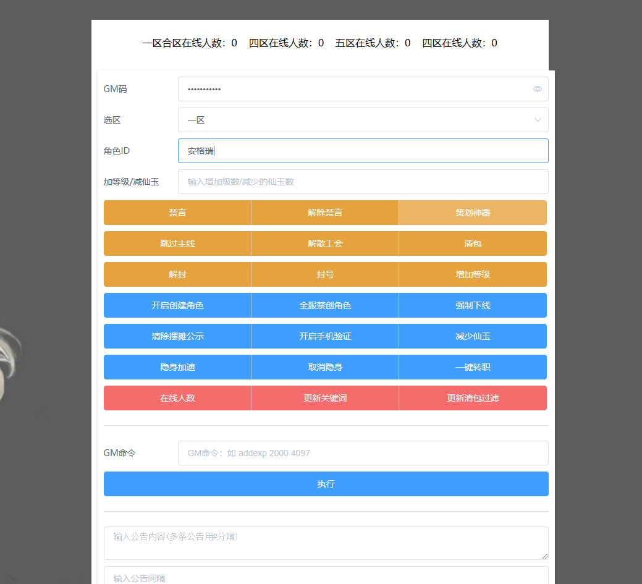Click the GM码 password field
The height and width of the screenshot is (584, 642).
coord(352,89)
